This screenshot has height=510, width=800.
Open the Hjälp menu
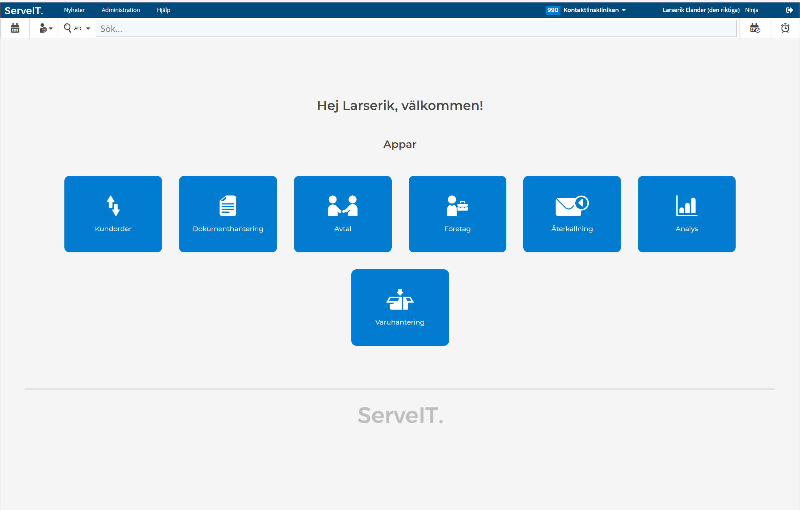[163, 10]
